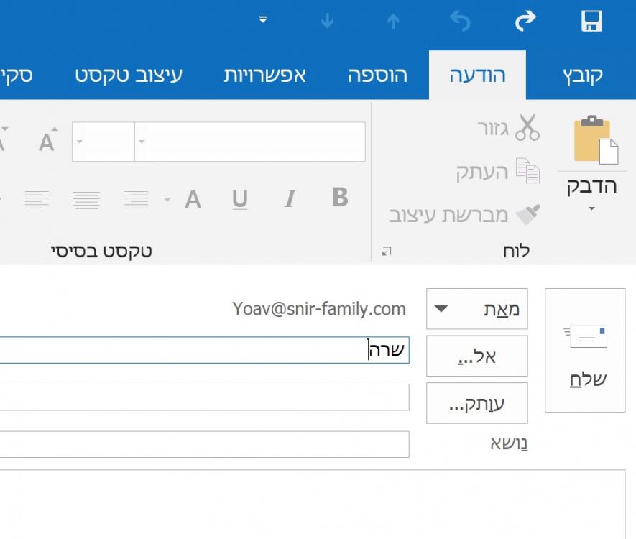636x539 pixels.
Task: Align text left
Action: pyautogui.click(x=37, y=200)
